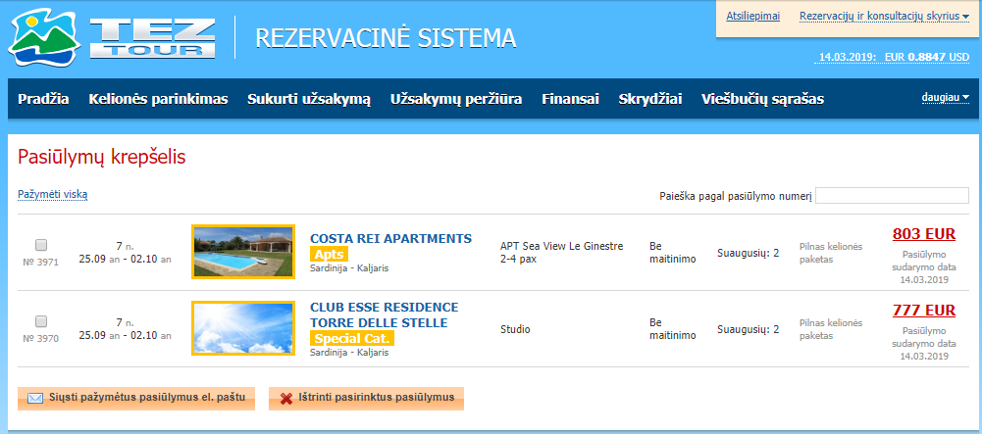Click the Studio room type text
The width and height of the screenshot is (982, 434).
[x=515, y=329]
